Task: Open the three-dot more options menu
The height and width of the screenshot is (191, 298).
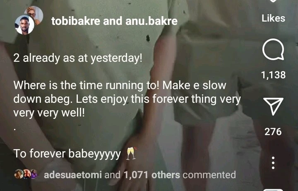Action: tap(273, 163)
